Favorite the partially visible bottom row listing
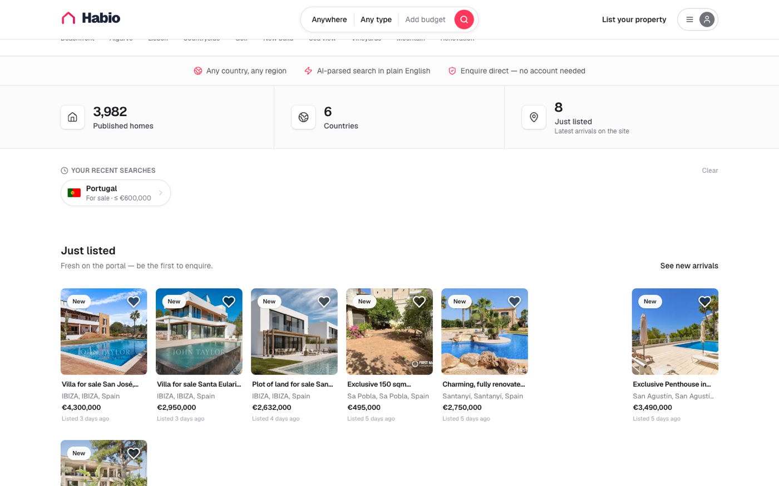The height and width of the screenshot is (486, 779). click(134, 453)
